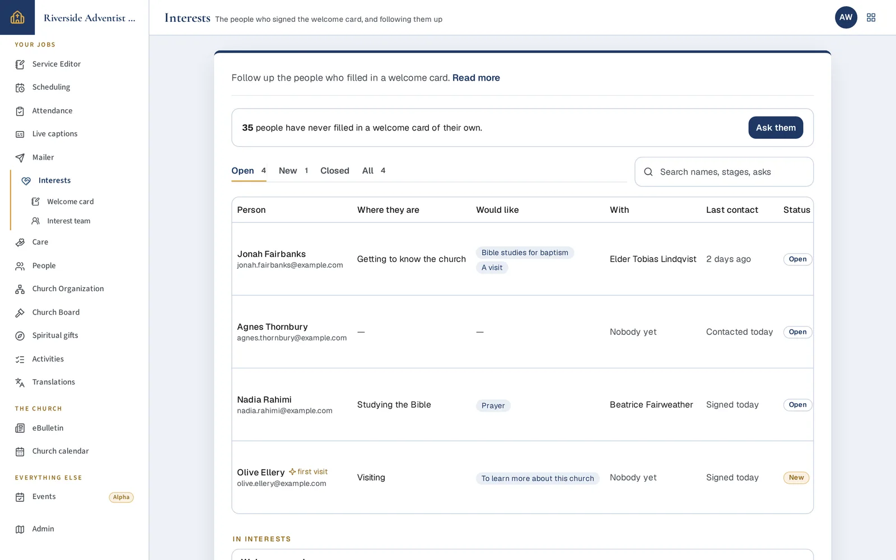Click Jonah Fairbanks name

click(x=271, y=254)
